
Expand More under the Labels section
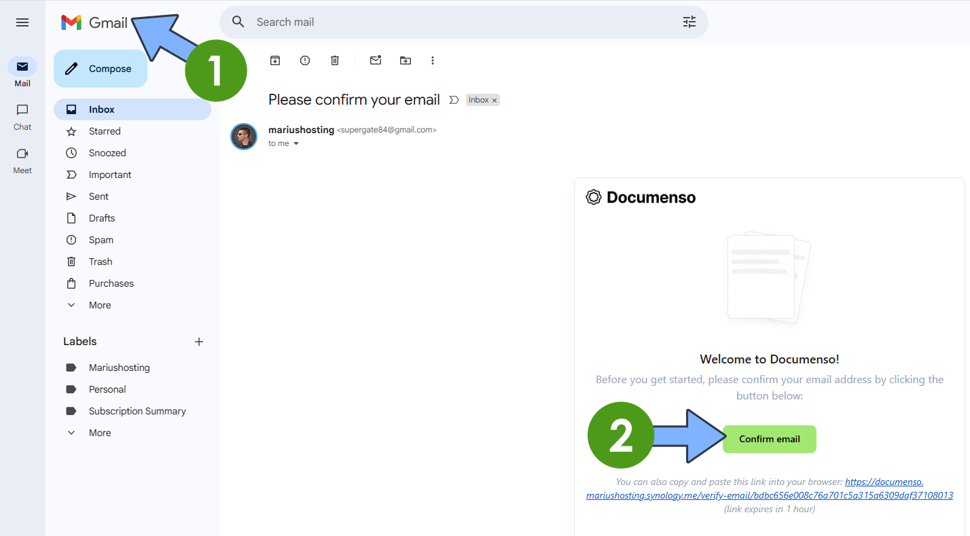click(x=99, y=433)
